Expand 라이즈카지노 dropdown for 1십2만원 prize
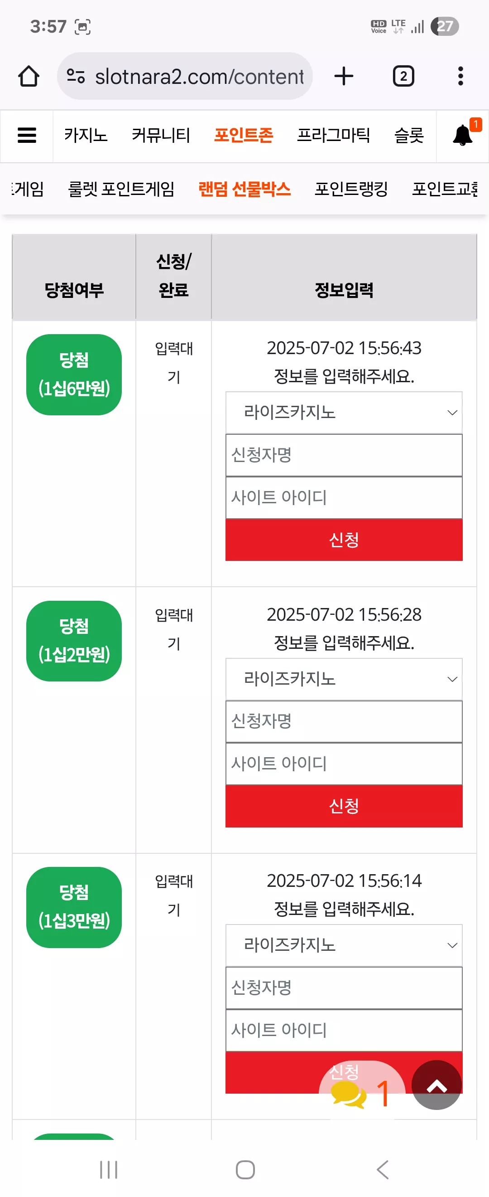Screen dimensions: 489x1197 344,679
